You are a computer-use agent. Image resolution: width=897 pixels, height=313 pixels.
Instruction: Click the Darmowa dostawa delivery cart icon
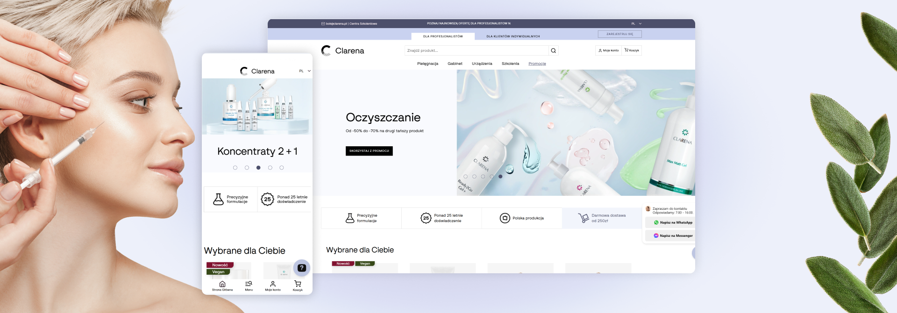pyautogui.click(x=583, y=218)
